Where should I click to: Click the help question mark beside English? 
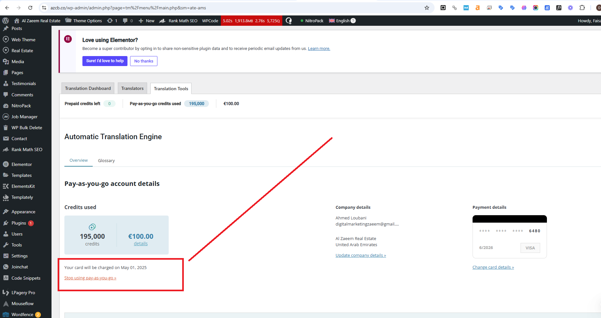point(353,21)
